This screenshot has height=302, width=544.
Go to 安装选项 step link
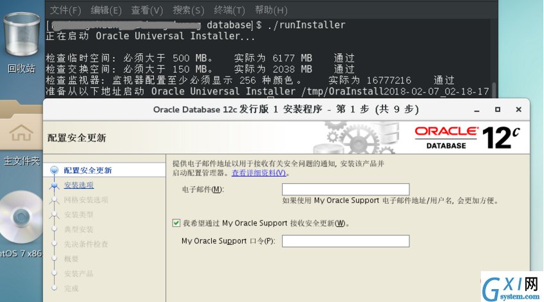pos(79,185)
